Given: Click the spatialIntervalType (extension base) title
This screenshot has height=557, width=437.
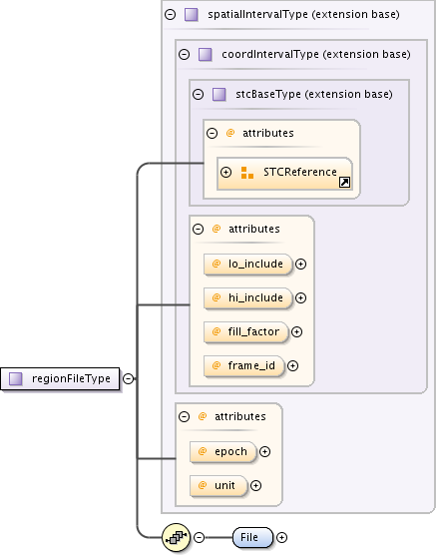Looking at the screenshot, I should tap(303, 15).
